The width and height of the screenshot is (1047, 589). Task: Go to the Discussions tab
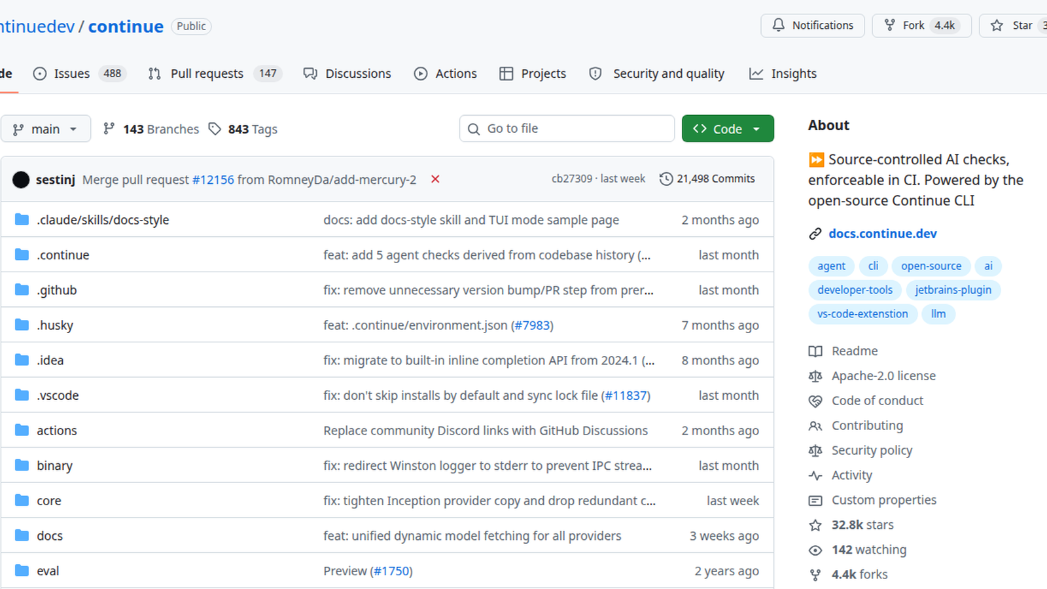pyautogui.click(x=347, y=73)
